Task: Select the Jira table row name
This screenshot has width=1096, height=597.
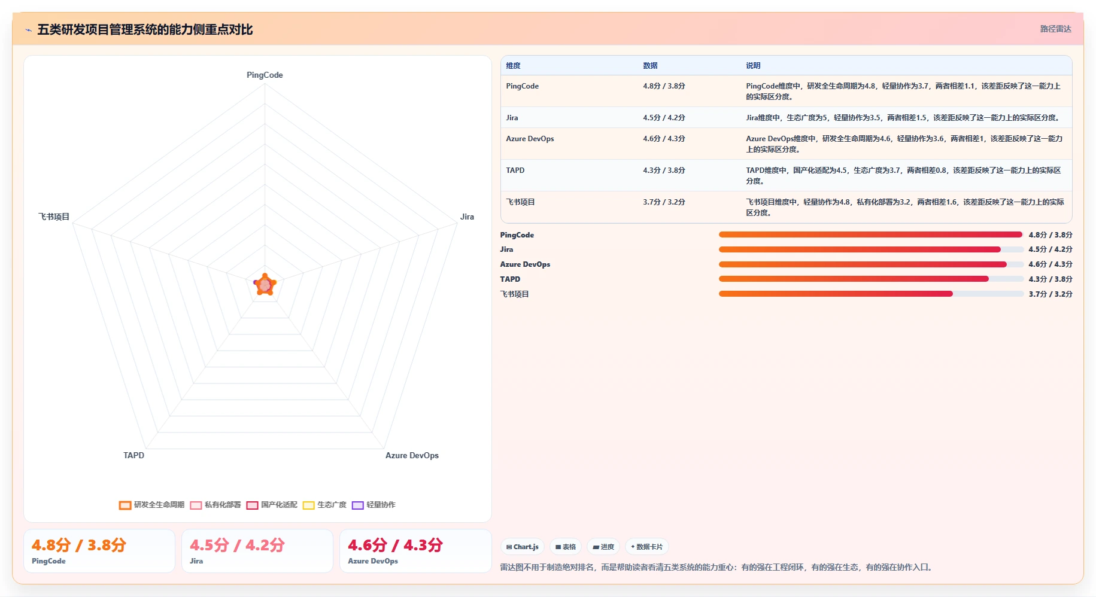Action: 512,118
